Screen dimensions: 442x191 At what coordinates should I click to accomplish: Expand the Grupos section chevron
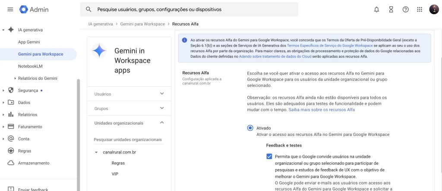[x=162, y=108]
